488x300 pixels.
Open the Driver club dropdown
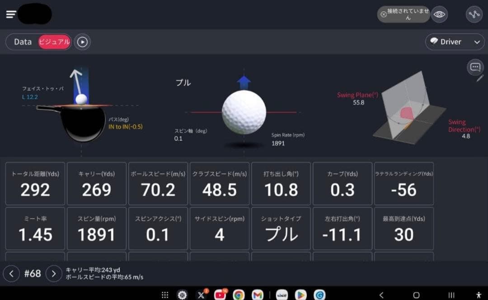tap(455, 42)
